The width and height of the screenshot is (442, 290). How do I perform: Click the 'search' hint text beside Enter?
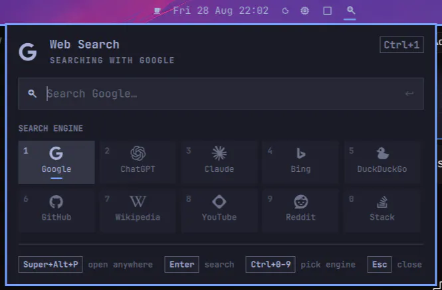point(219,265)
